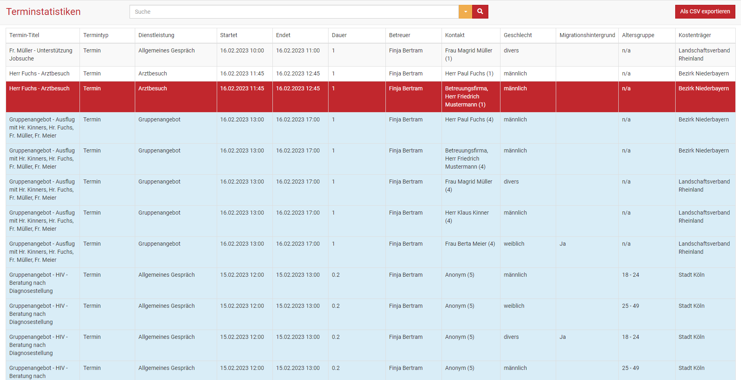Click the Terminstatistiken page heading
Screen dimensions: 741x380
[x=44, y=12]
